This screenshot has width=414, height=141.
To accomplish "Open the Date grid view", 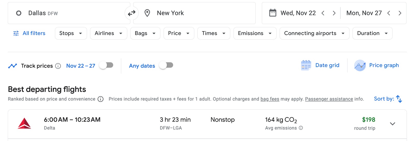I will (x=320, y=65).
